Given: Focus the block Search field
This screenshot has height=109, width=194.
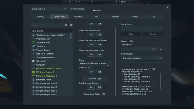Looking at the screenshot, I should coord(48,25).
